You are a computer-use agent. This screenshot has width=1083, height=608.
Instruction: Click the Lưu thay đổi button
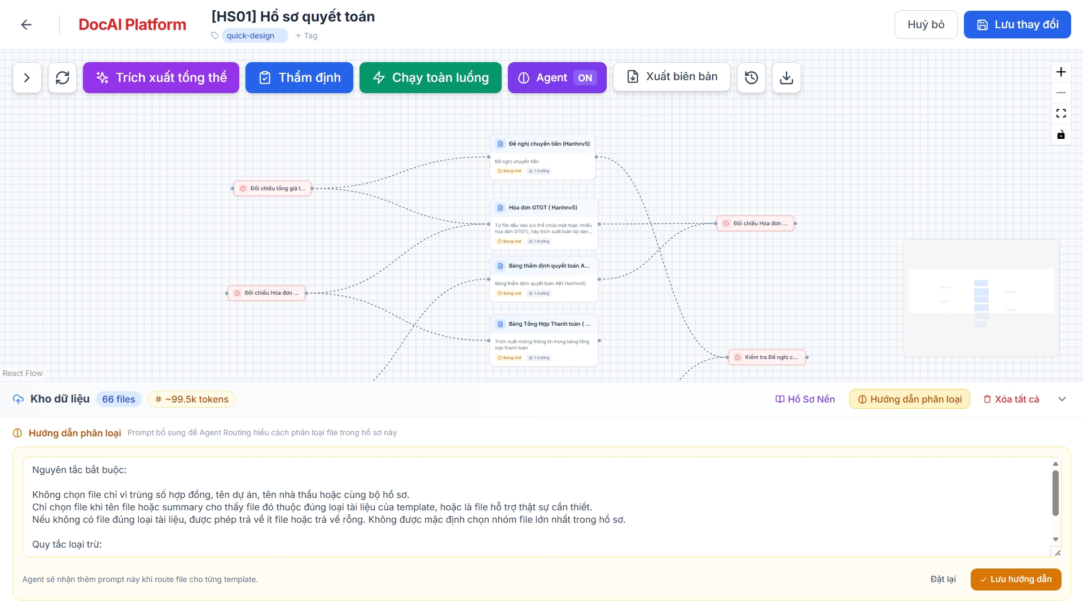point(1017,24)
